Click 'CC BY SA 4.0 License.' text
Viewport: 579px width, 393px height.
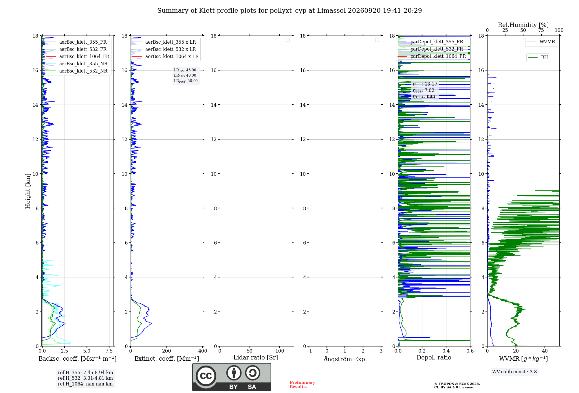pos(454,387)
